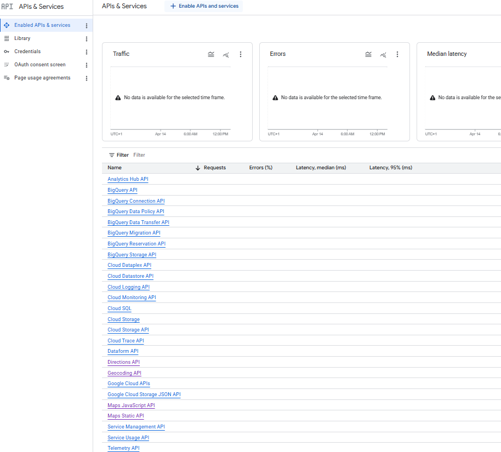Open more options beside Enabled APIs & services
Image resolution: width=501 pixels, height=452 pixels.
(86, 26)
